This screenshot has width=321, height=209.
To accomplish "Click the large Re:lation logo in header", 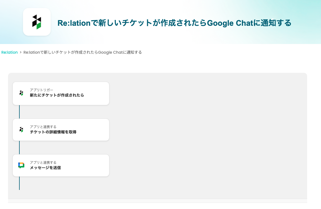I will 37,22.
